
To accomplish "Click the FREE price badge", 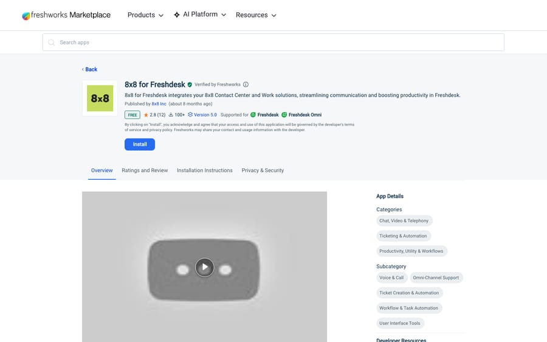I will coord(132,115).
